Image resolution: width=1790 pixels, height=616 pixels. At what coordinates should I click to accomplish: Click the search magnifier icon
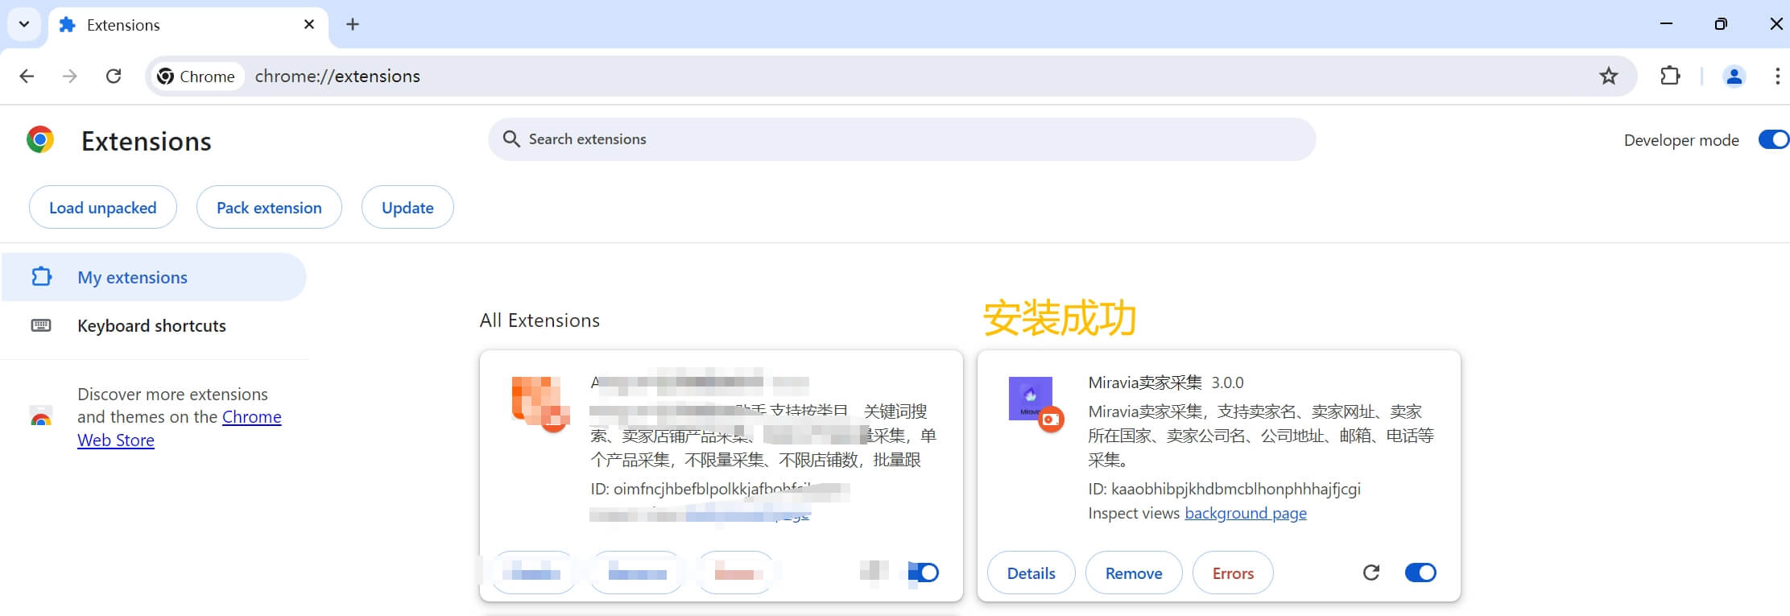[511, 139]
